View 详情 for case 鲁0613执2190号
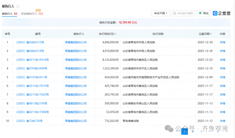The image size is (235, 138). pos(223,103)
